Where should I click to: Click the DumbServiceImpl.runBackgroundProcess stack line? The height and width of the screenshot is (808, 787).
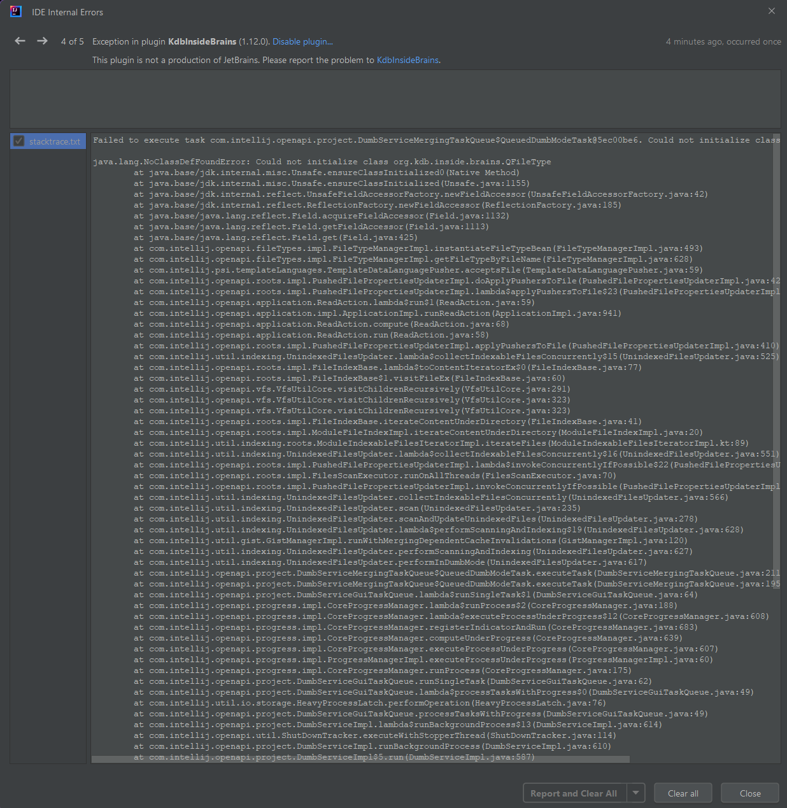pos(372,746)
